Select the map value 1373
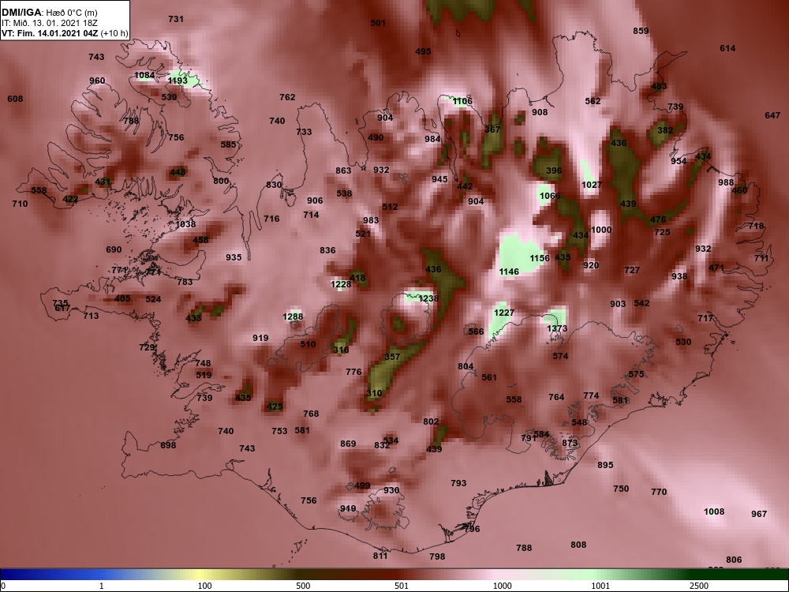Viewport: 789px width, 592px height. [556, 328]
